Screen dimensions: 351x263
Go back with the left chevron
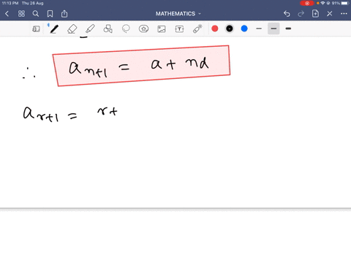(7, 14)
